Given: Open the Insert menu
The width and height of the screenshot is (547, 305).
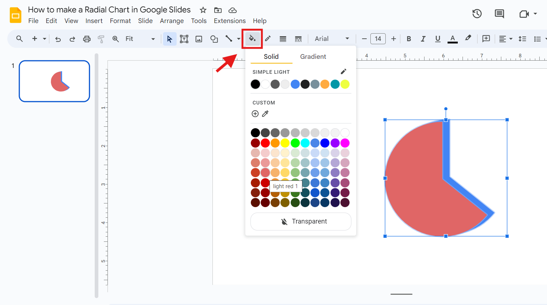Looking at the screenshot, I should pyautogui.click(x=94, y=21).
